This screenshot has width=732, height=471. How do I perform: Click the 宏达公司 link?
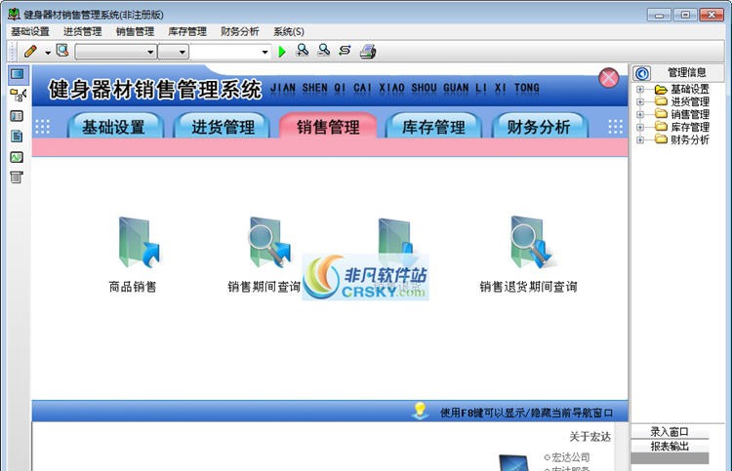pyautogui.click(x=570, y=457)
